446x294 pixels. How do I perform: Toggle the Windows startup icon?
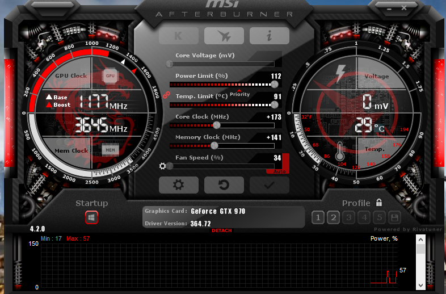click(91, 218)
